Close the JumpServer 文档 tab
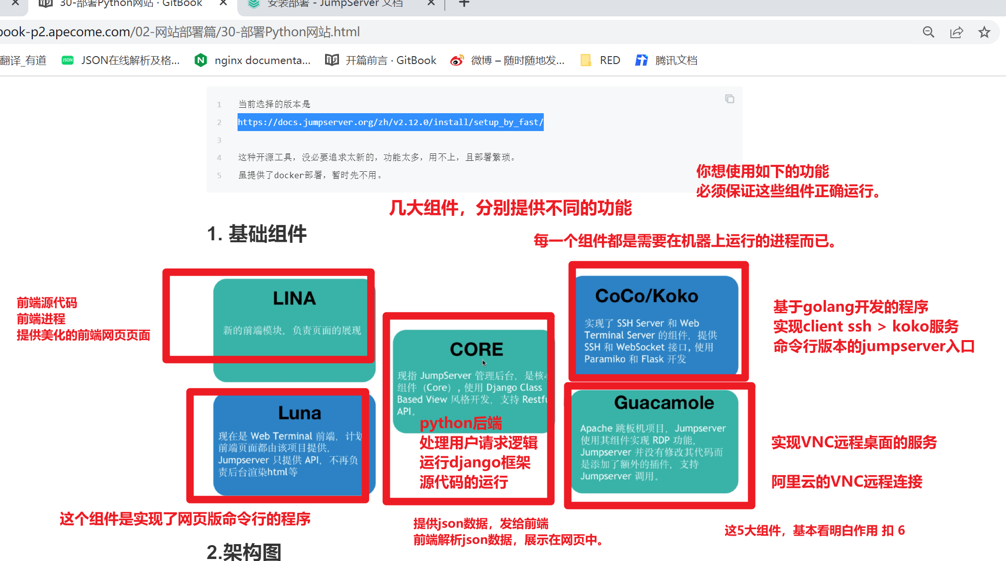This screenshot has width=1006, height=561. [431, 3]
